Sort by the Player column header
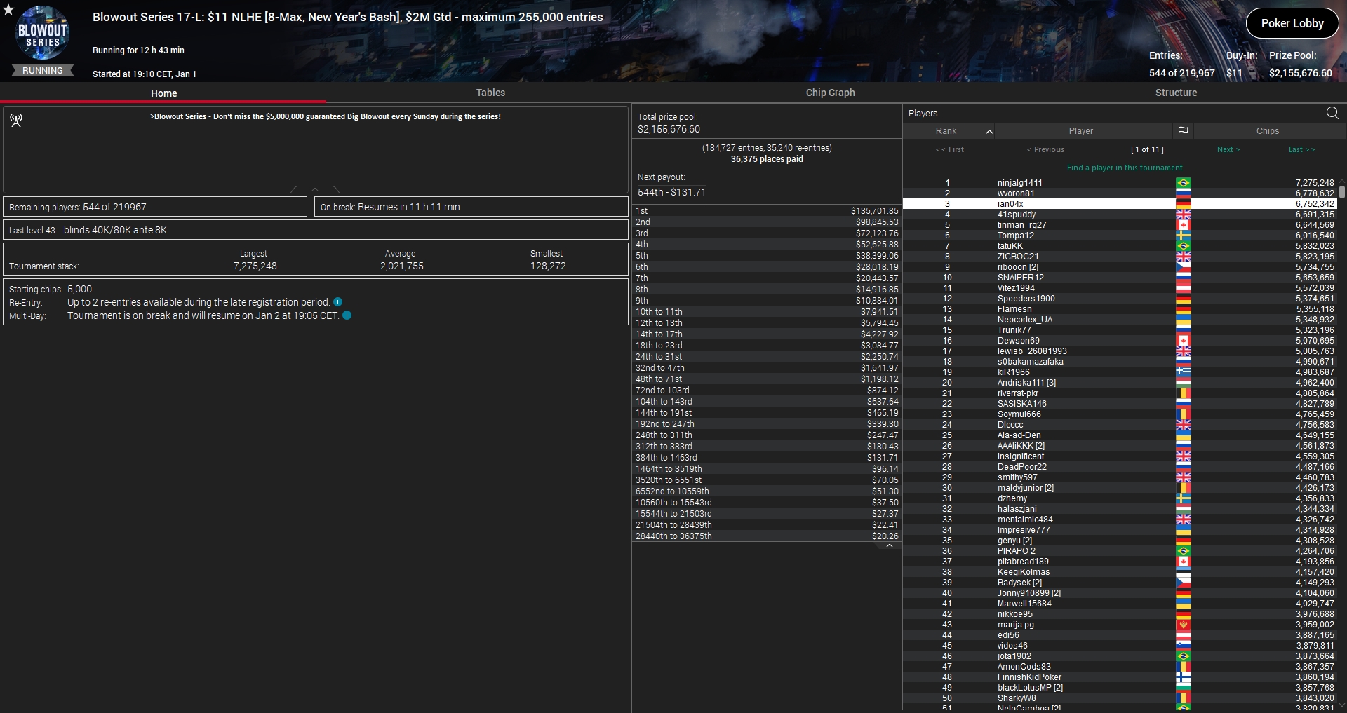1347x713 pixels. 1081,131
